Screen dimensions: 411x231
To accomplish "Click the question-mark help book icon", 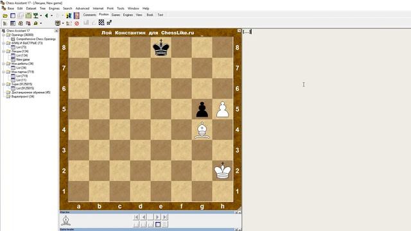I will (x=76, y=15).
